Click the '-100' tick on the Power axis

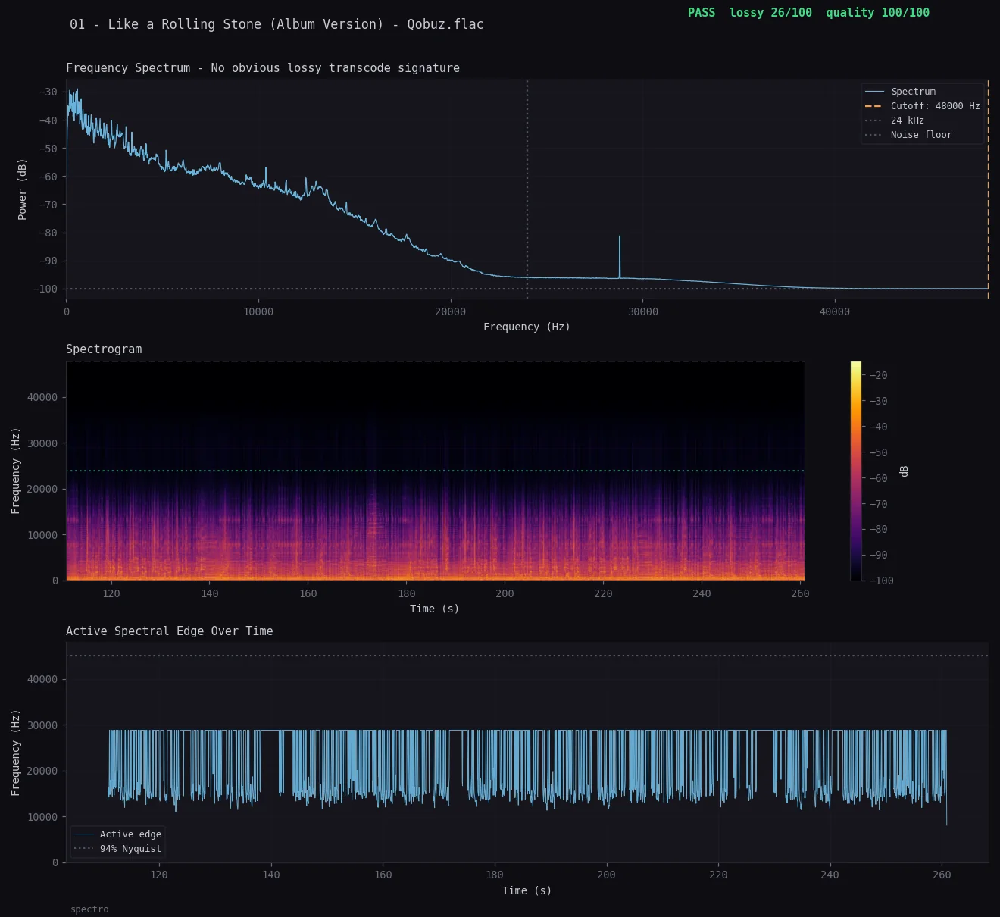pos(45,289)
